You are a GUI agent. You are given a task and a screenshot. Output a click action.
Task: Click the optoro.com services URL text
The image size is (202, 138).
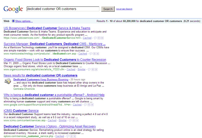pyautogui.click(x=28, y=136)
